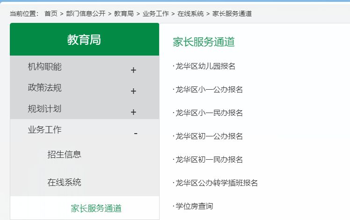Click the green 教育局 sidebar header

click(84, 39)
